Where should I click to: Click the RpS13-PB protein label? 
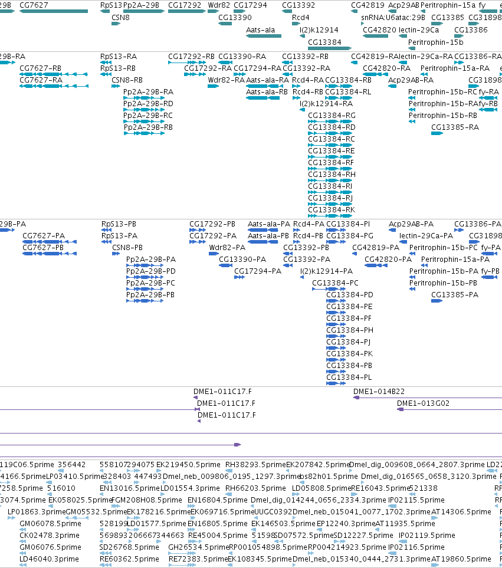[x=119, y=224]
